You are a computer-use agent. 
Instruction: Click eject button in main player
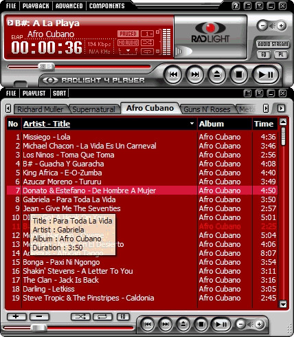pos(217,74)
